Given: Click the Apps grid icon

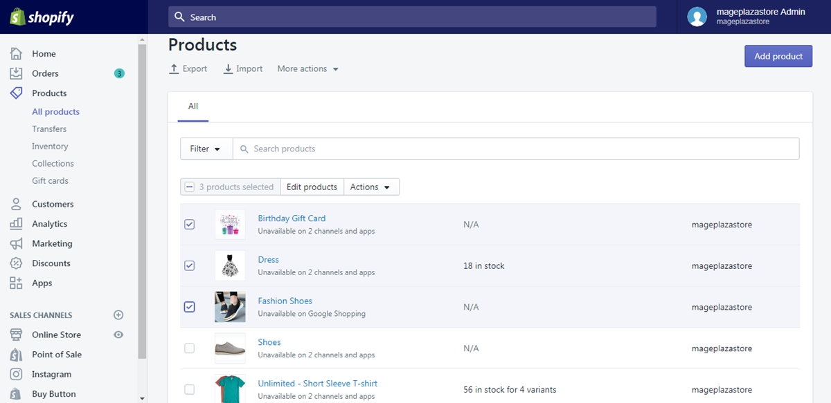Looking at the screenshot, I should coord(16,283).
